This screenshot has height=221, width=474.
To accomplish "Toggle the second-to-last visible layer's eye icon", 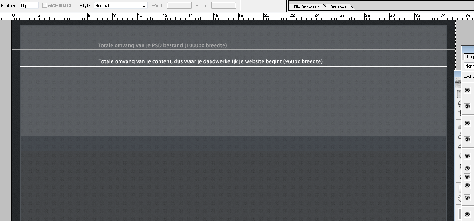I will coord(467,197).
